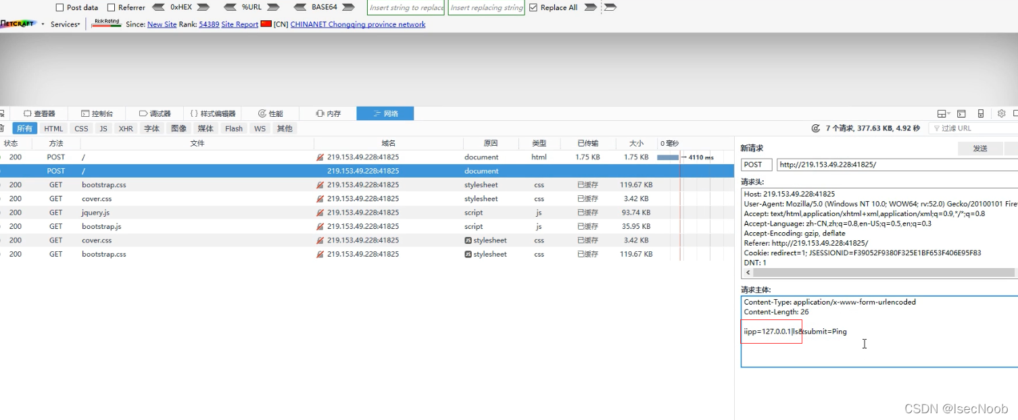Select the bootstrap.js request row

367,227
